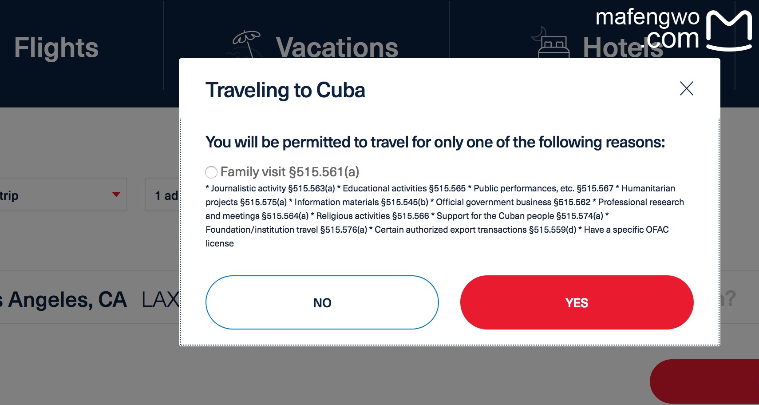Click the palm tree Vacations icon
Viewport: 759px width, 405px height.
pyautogui.click(x=246, y=44)
